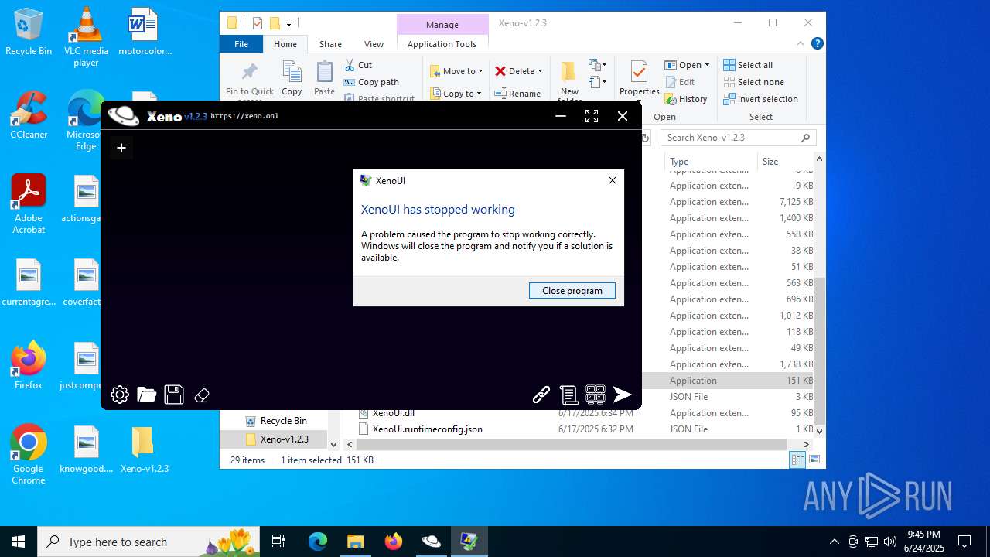Show hidden system tray icons chevron

834,542
